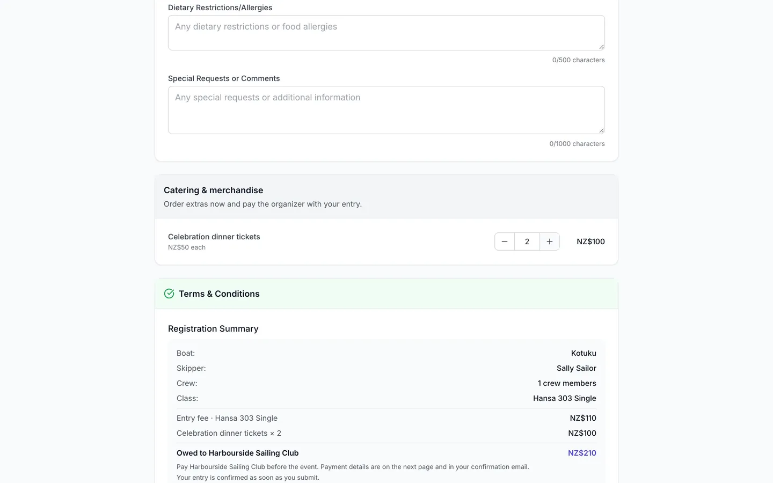Click the NZ$100 dinner ticket subtotal beside the stepper
Viewport: 773px width, 483px height.
[x=590, y=241]
